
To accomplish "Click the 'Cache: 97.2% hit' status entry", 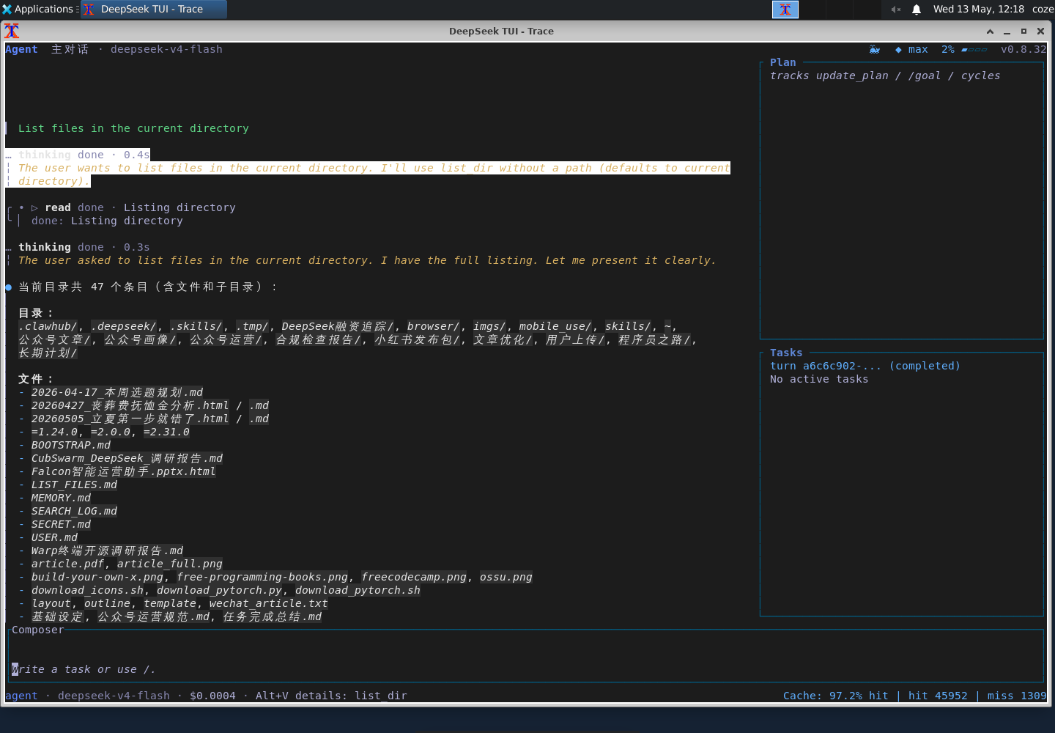I will [835, 696].
